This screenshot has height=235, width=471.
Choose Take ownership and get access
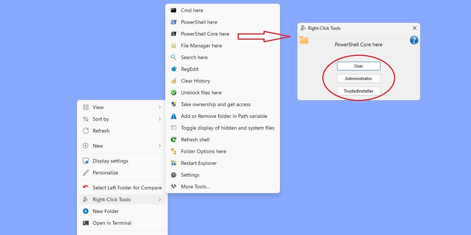[223, 104]
